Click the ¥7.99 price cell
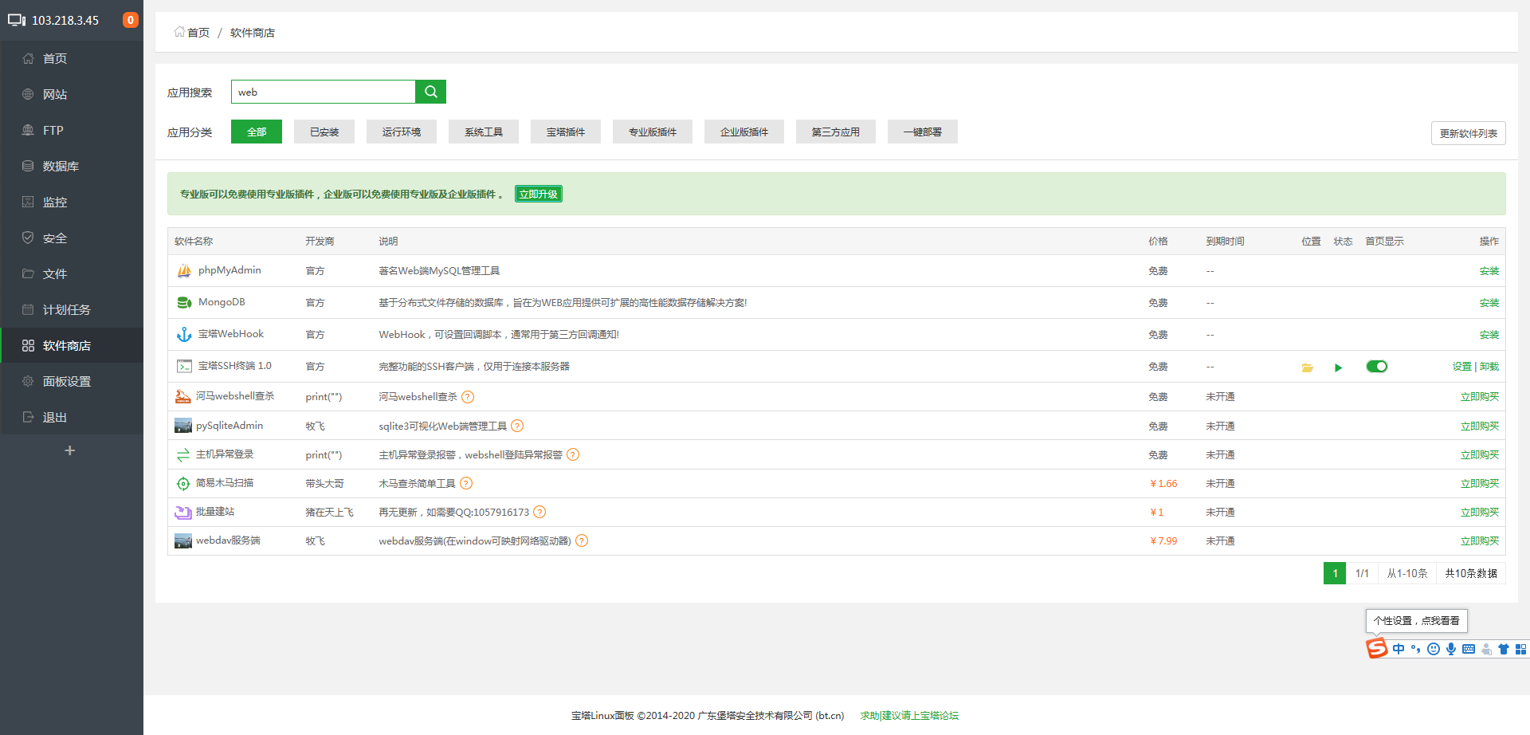 [1163, 541]
